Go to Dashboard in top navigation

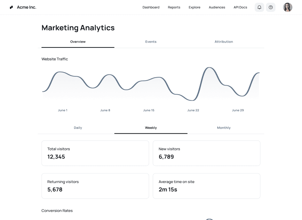151,7
